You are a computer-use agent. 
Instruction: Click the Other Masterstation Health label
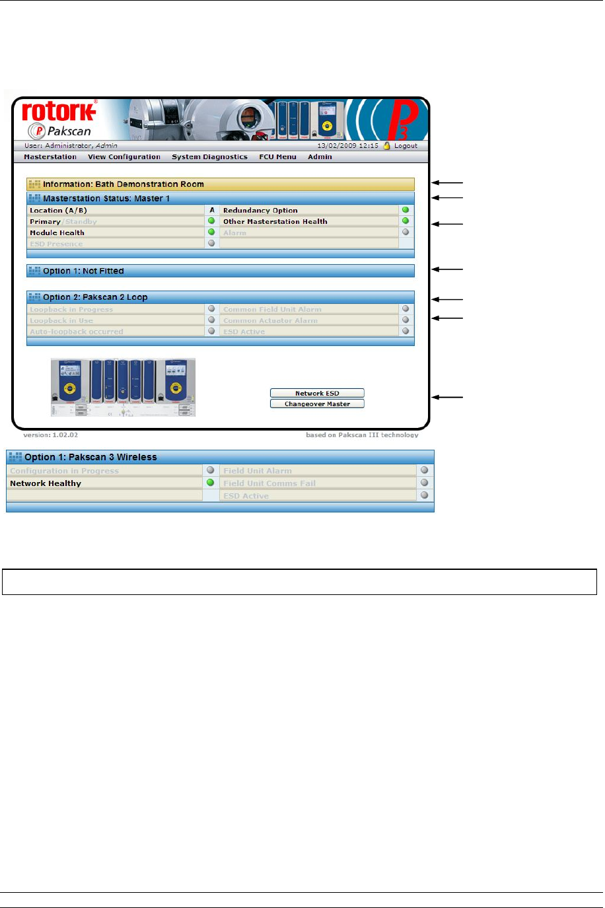coord(275,222)
